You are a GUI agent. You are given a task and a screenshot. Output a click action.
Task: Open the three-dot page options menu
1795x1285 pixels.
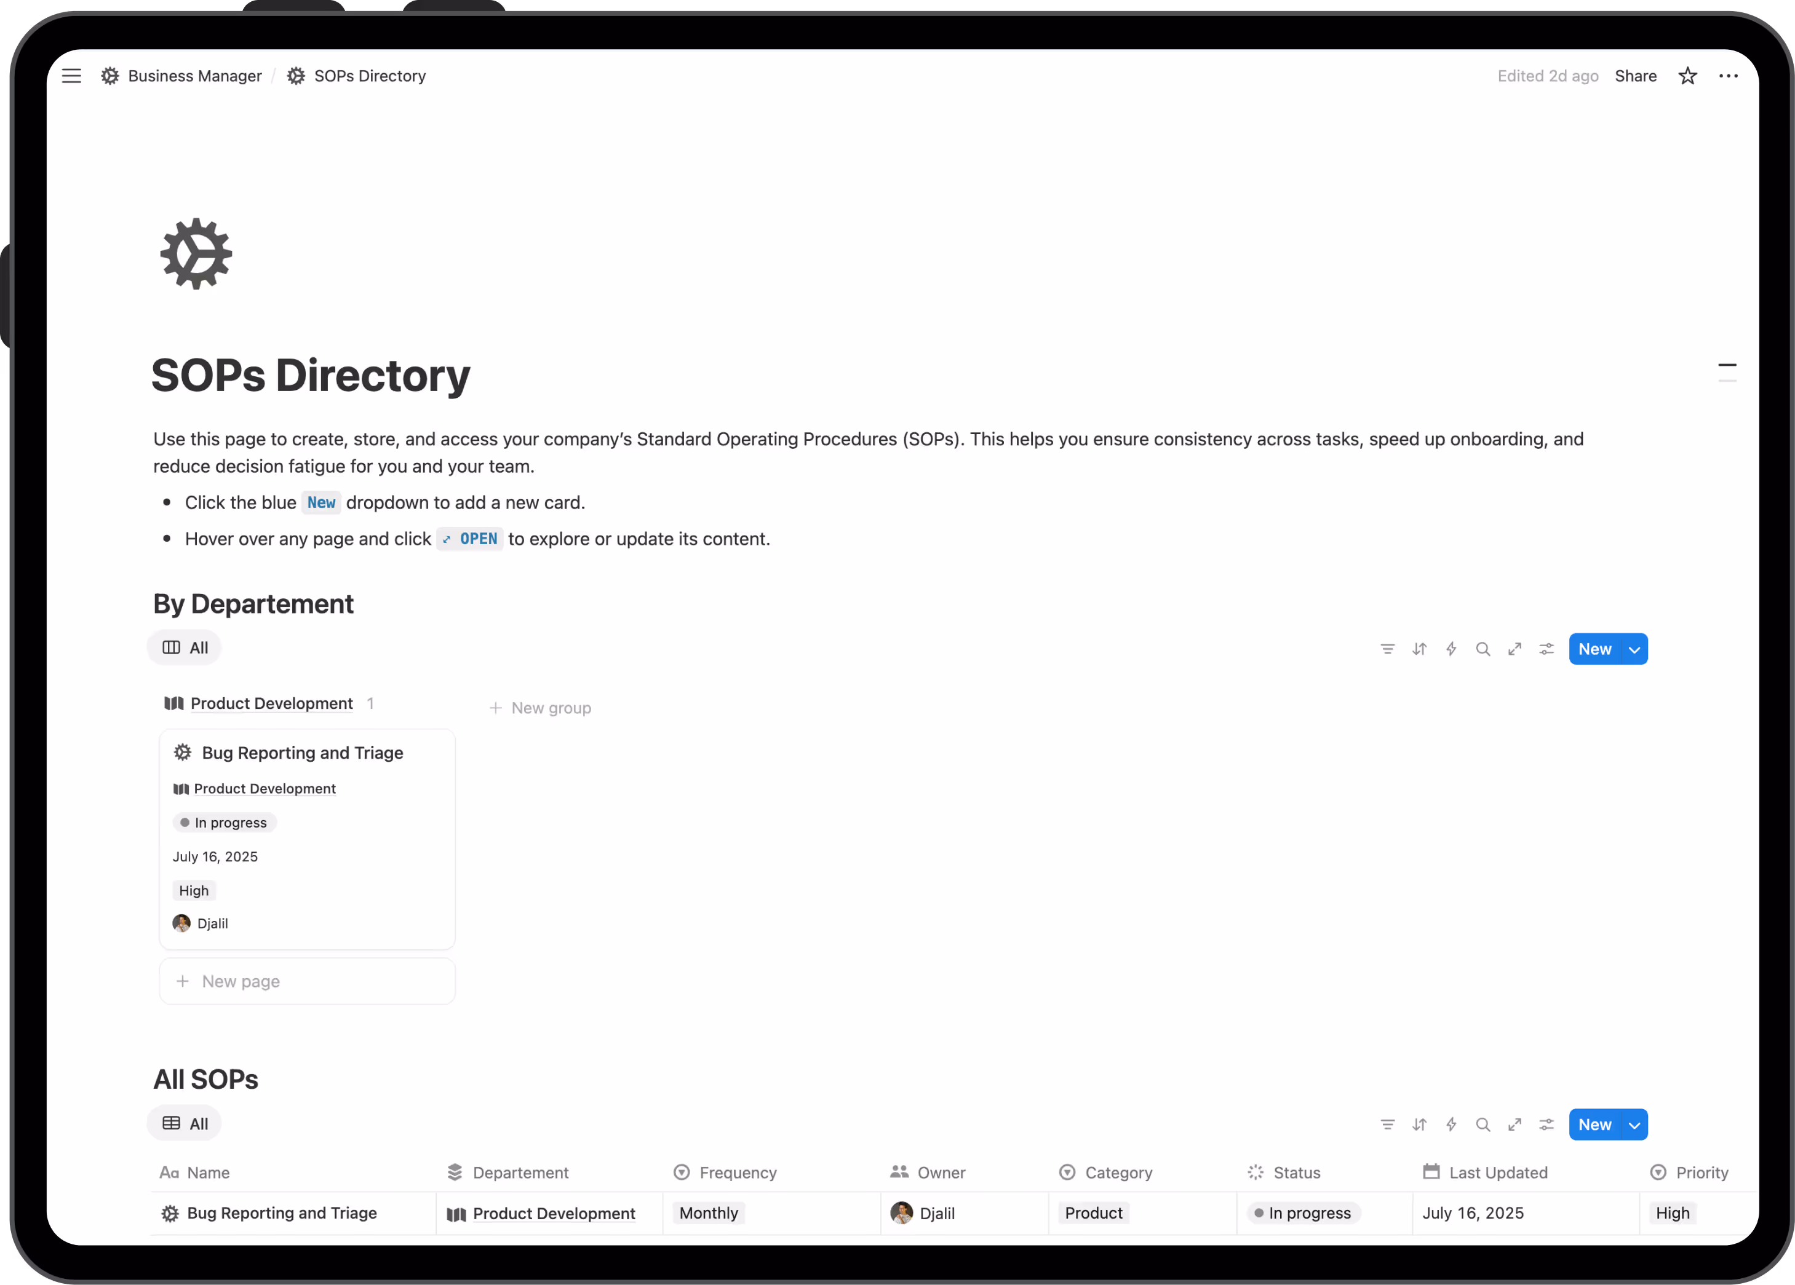click(1729, 76)
